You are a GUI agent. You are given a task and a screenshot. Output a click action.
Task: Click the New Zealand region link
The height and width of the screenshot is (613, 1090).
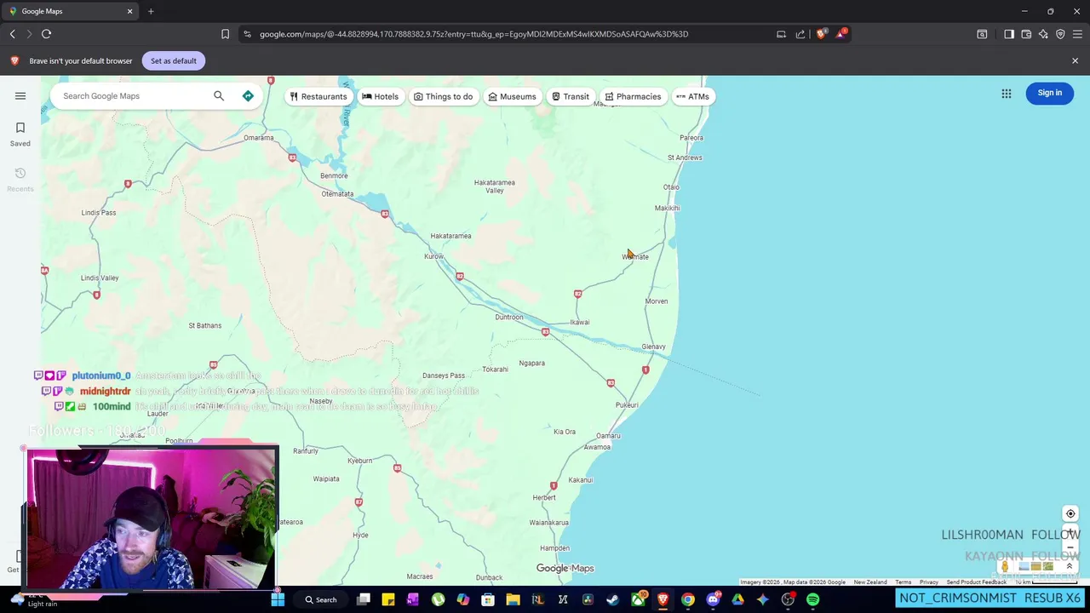(870, 582)
